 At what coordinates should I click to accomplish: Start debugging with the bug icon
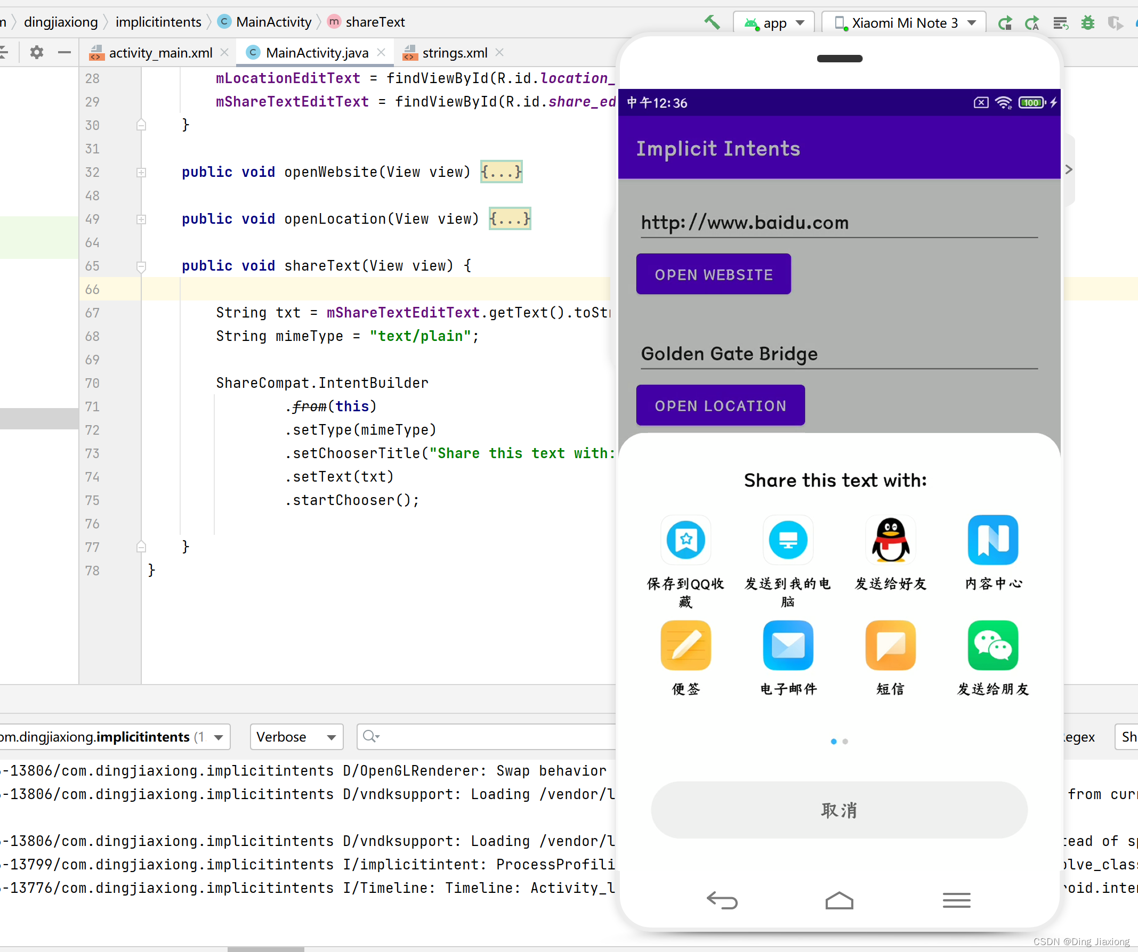(1087, 22)
